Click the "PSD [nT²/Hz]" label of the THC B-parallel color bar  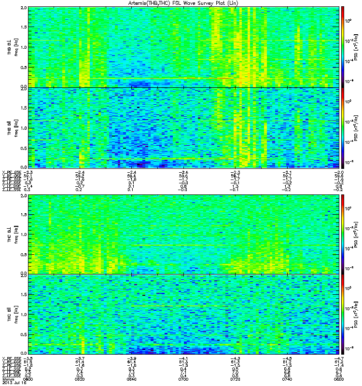click(x=355, y=315)
